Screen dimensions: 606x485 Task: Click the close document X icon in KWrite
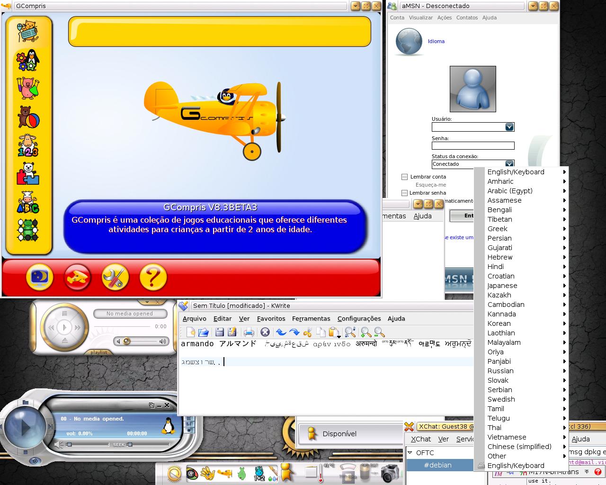tap(265, 332)
